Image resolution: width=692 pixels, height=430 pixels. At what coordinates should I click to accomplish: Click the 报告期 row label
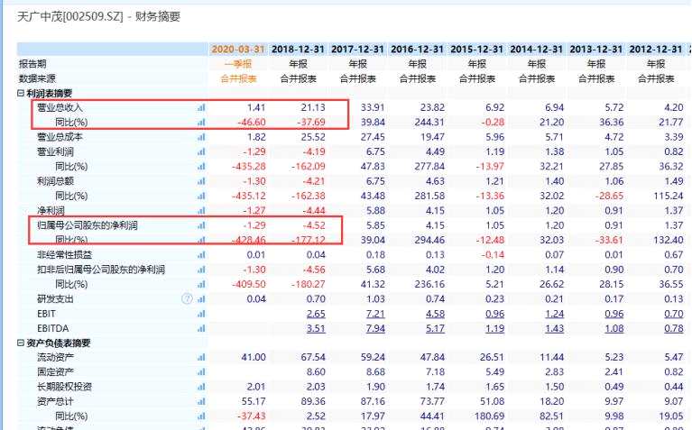click(x=32, y=64)
